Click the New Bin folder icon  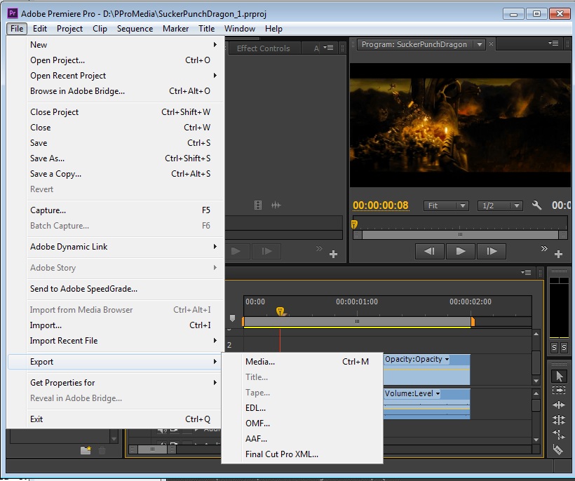tap(86, 450)
